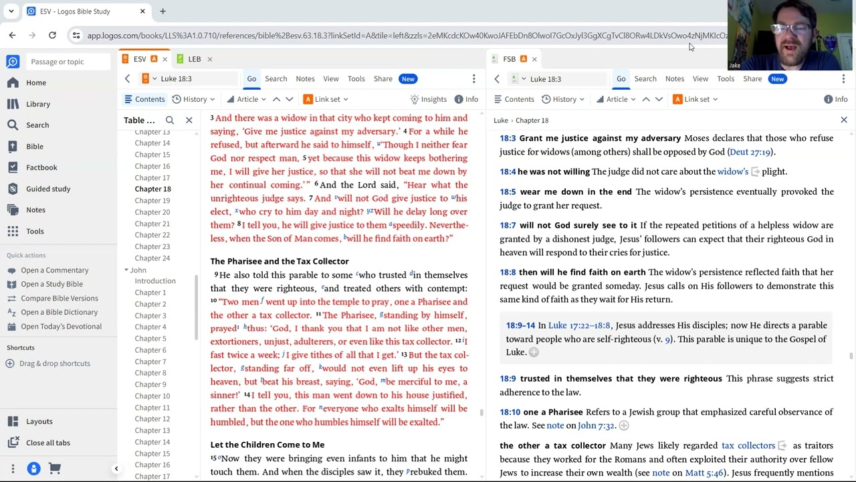The width and height of the screenshot is (856, 482).
Task: Open Share menu in ESV panel
Action: (383, 79)
